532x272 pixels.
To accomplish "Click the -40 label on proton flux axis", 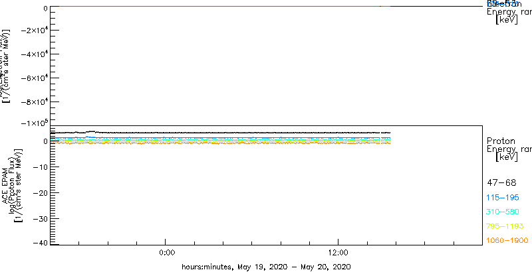I will tap(40, 243).
